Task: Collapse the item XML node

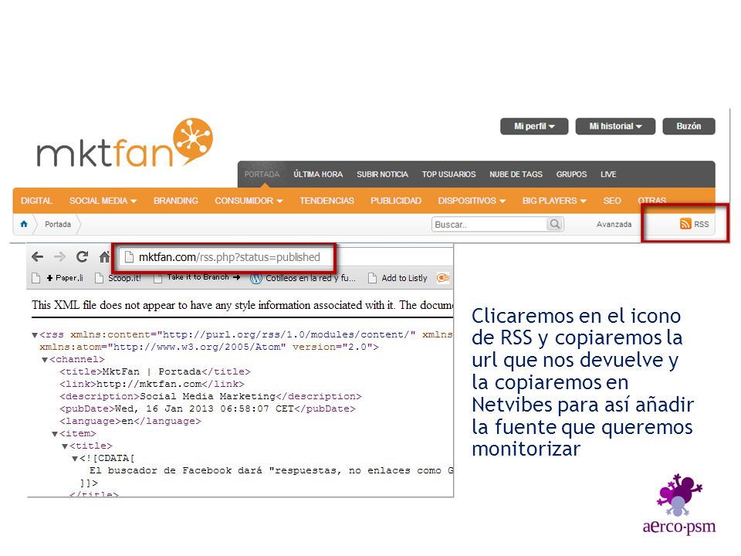Action: click(55, 434)
